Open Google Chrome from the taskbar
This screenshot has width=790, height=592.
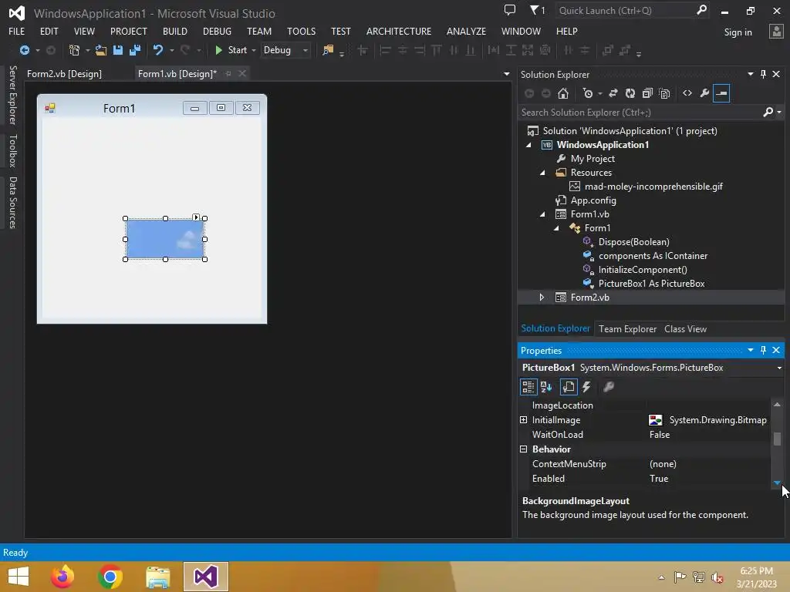tap(110, 577)
